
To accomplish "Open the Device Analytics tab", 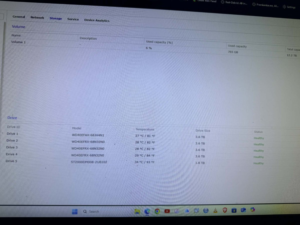I will point(97,20).
